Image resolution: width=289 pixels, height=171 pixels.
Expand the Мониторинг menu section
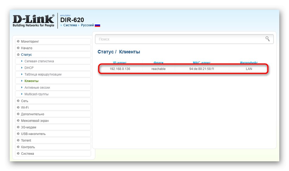[53, 41]
